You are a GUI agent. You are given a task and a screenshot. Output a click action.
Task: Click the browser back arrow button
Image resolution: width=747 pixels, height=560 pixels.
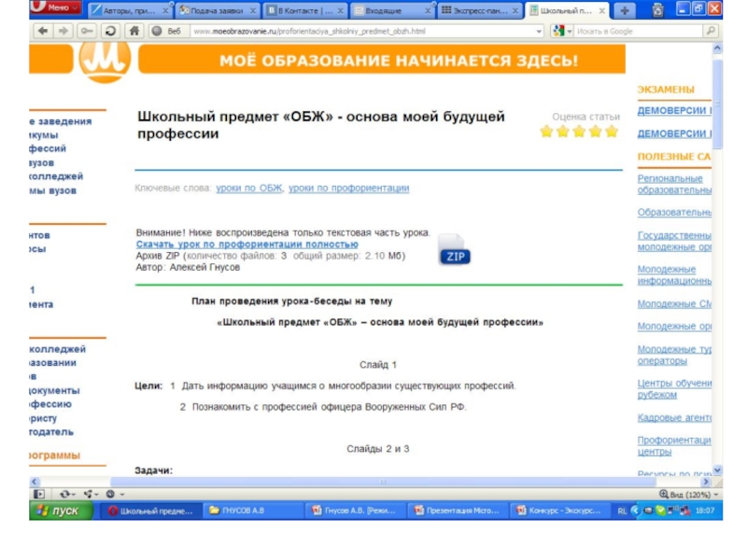pyautogui.click(x=42, y=31)
